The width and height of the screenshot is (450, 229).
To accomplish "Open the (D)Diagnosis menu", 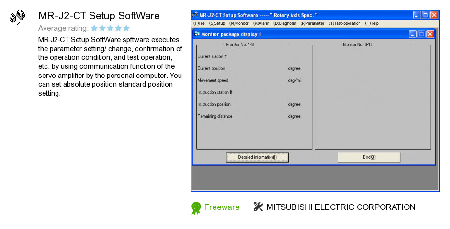I will click(285, 23).
